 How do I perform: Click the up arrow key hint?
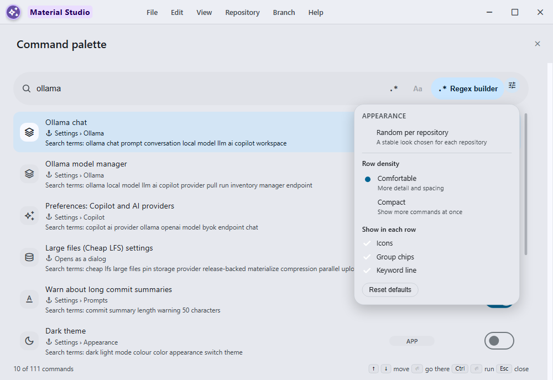coord(373,369)
